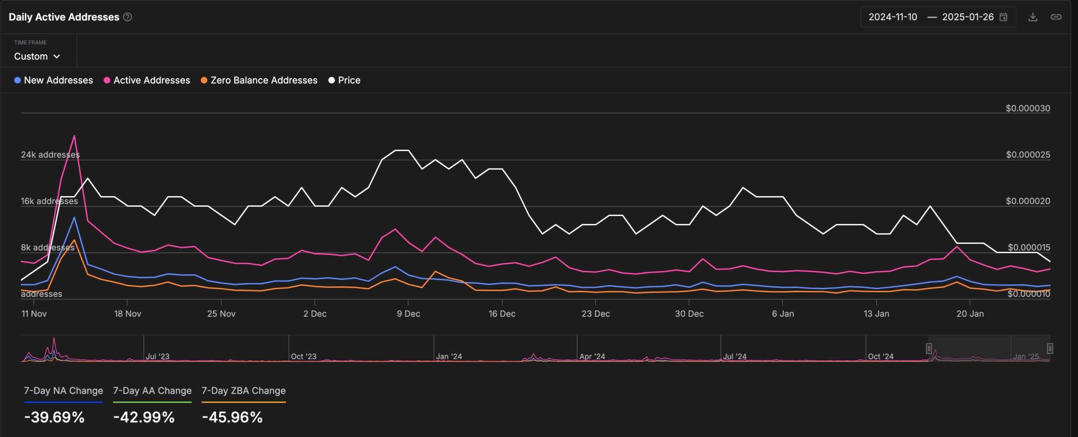Click the 9 Dec axis label

[x=408, y=314]
